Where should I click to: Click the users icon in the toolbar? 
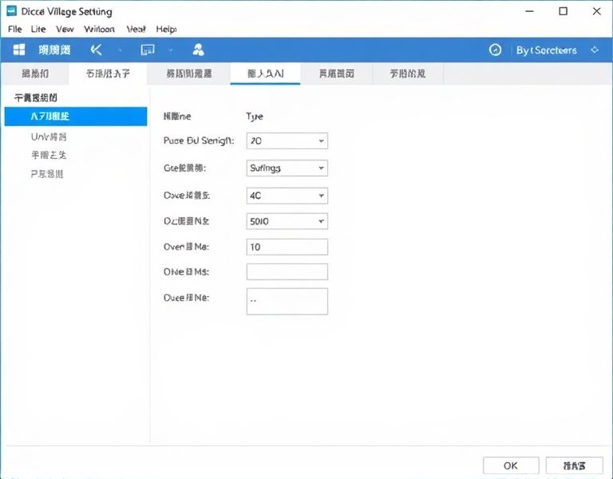click(198, 50)
